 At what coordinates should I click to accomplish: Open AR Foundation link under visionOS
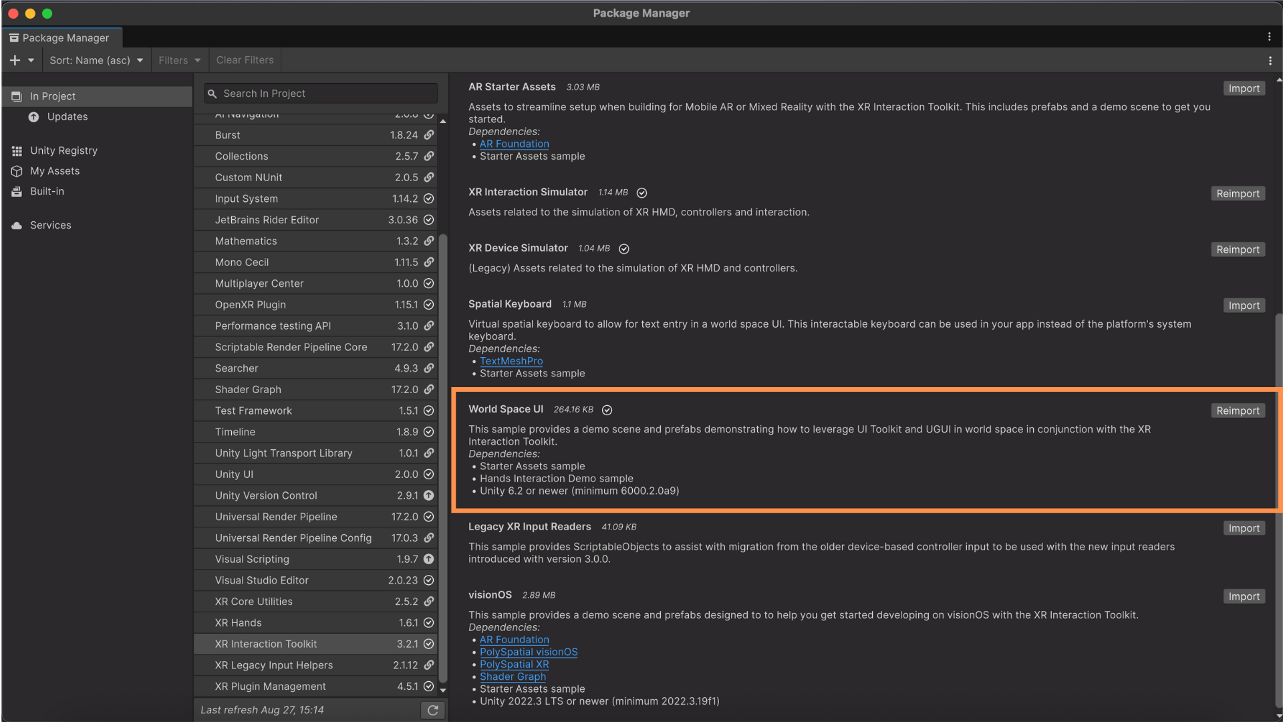click(x=514, y=640)
